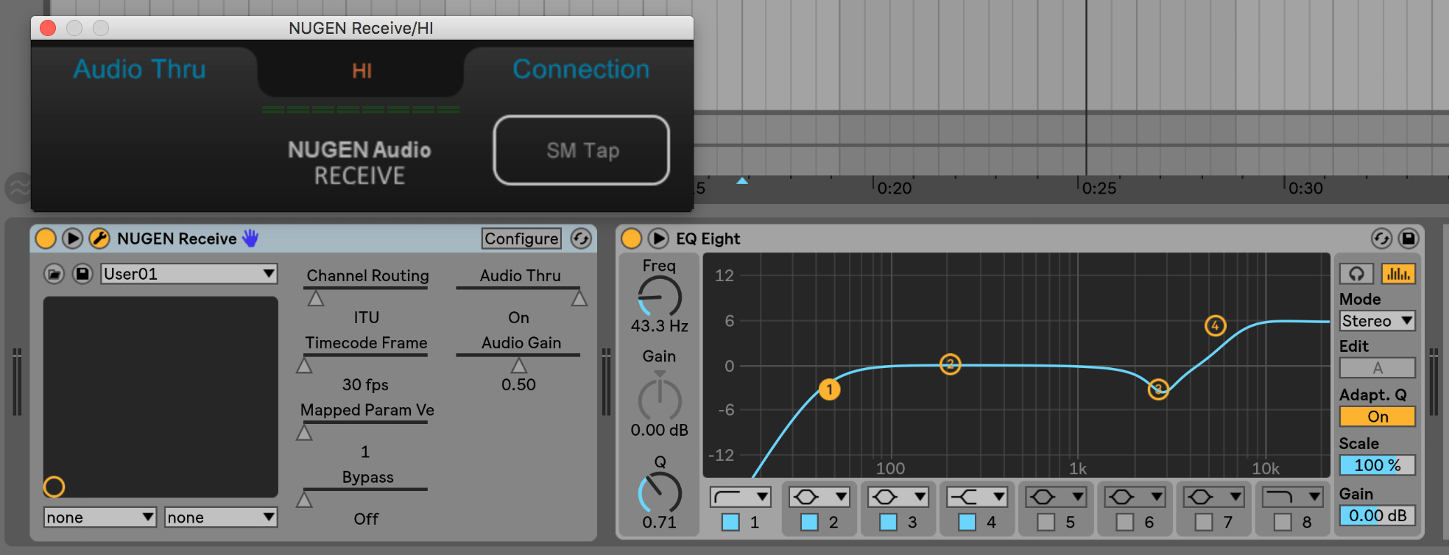The image size is (1449, 555).
Task: Open the User01 preset dropdown
Action: tap(188, 274)
